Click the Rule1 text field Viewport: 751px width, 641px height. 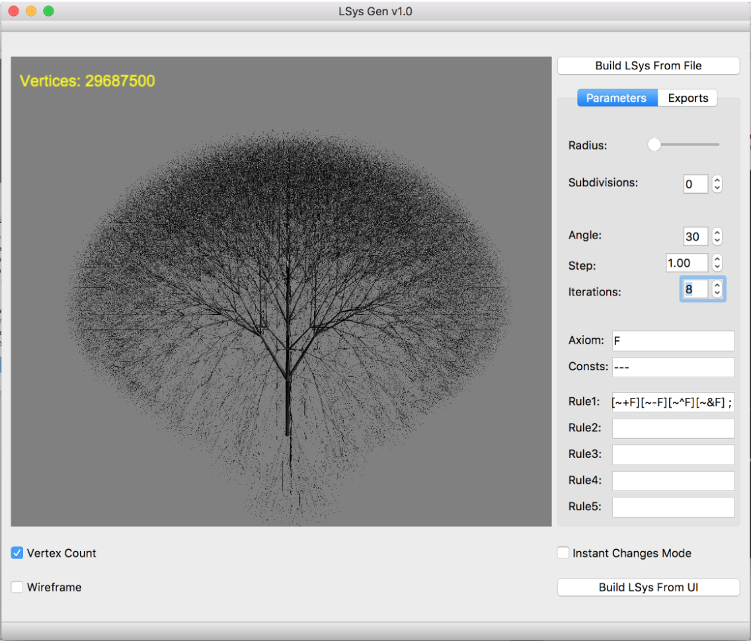673,402
